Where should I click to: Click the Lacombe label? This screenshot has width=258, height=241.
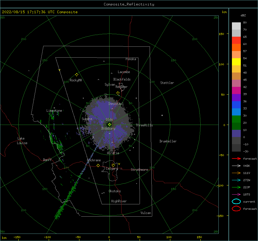(x=124, y=72)
